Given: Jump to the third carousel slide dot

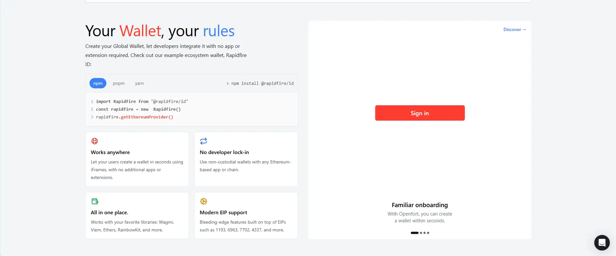Looking at the screenshot, I should (x=425, y=233).
